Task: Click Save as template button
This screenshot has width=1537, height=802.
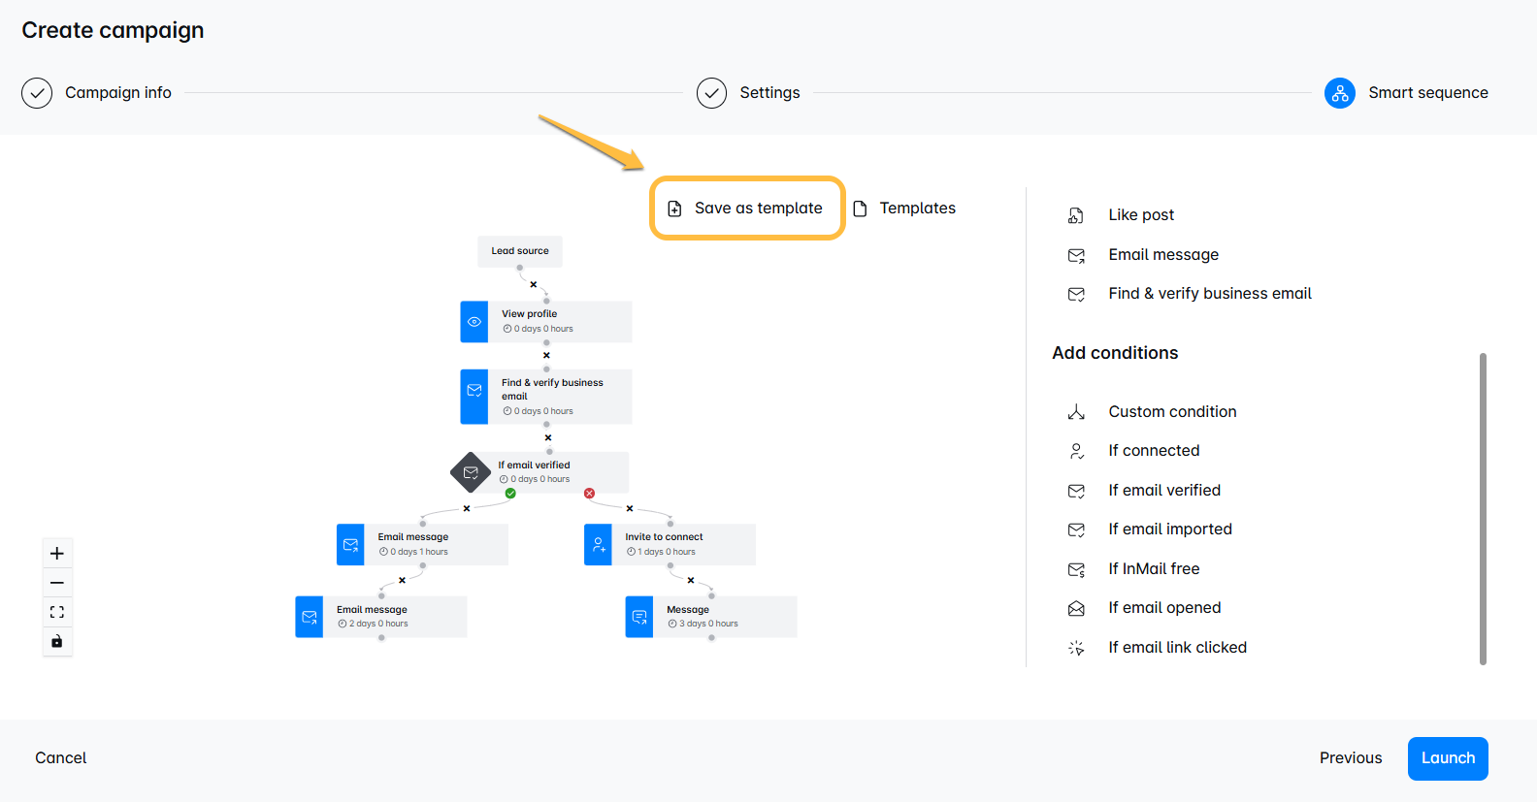Action: coord(747,208)
